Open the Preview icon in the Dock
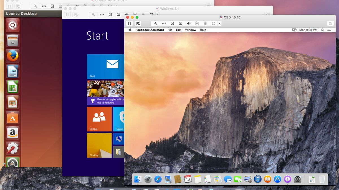The height and width of the screenshot is (190, 339). tap(248, 179)
